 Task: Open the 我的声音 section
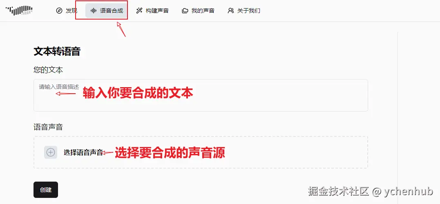click(198, 11)
